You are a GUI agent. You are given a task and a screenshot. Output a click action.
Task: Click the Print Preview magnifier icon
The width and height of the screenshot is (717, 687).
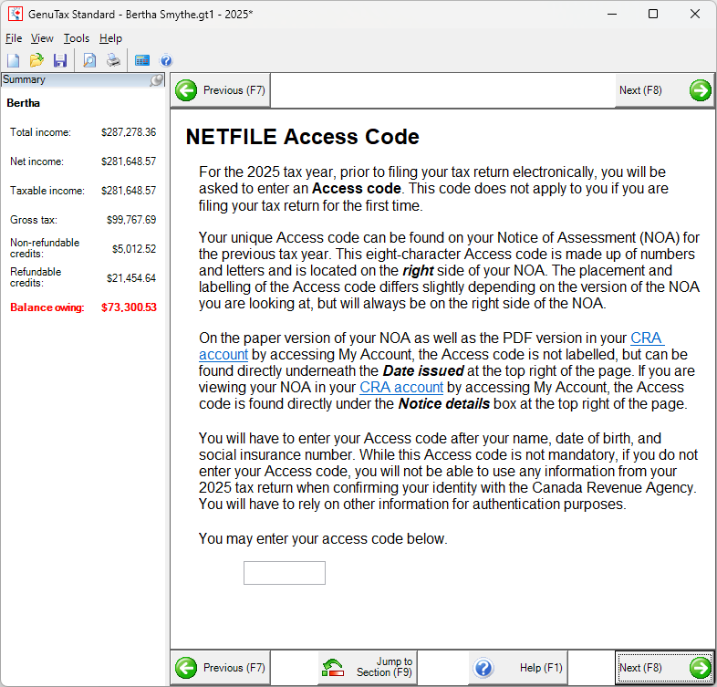(89, 60)
